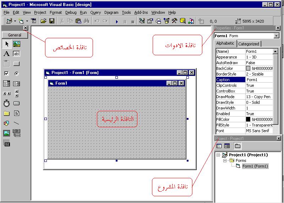Edit the Caption property value Form1

click(259, 80)
